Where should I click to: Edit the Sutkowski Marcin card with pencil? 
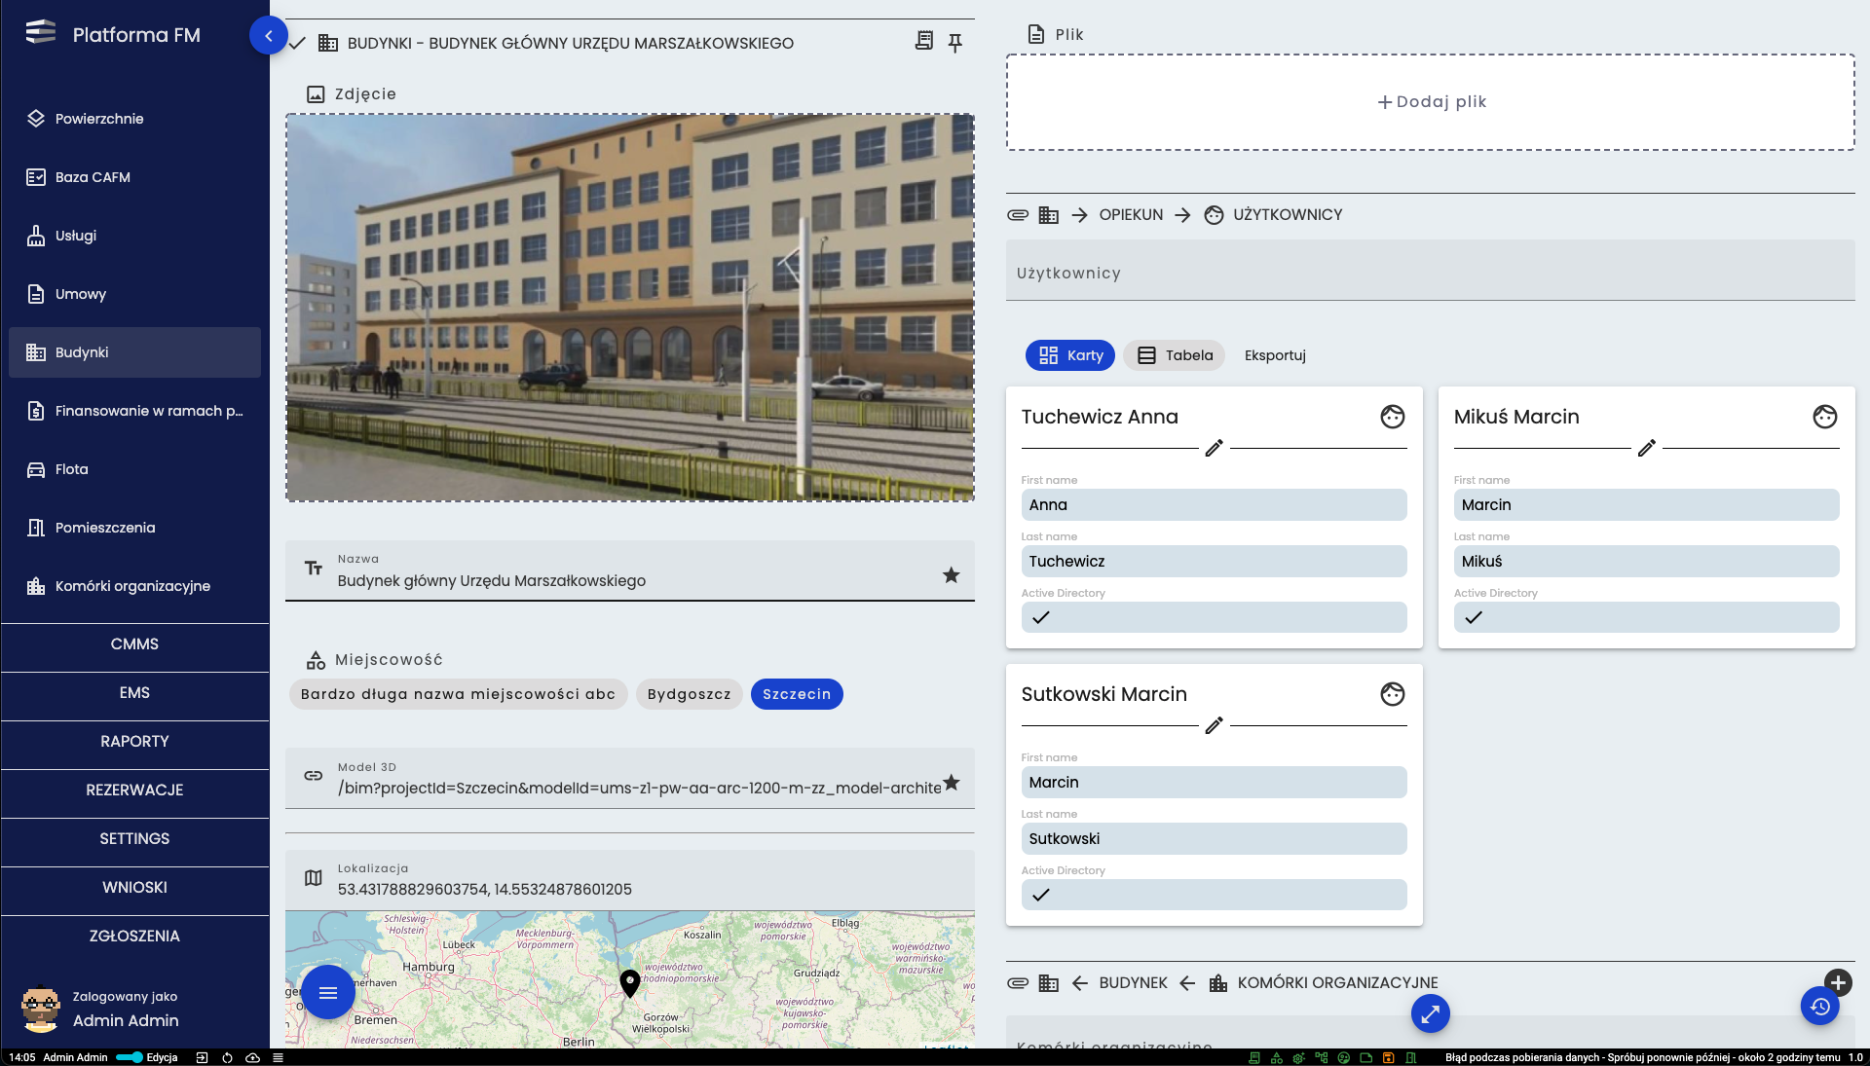(1214, 725)
